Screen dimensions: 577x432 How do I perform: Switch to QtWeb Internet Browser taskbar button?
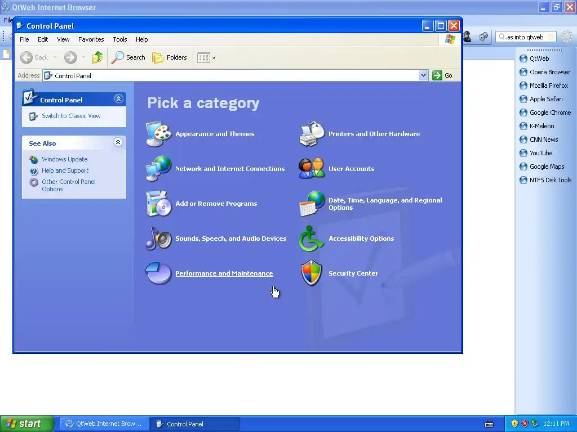click(104, 424)
